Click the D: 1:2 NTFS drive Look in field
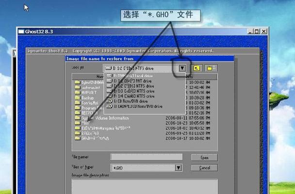 [x=141, y=68]
